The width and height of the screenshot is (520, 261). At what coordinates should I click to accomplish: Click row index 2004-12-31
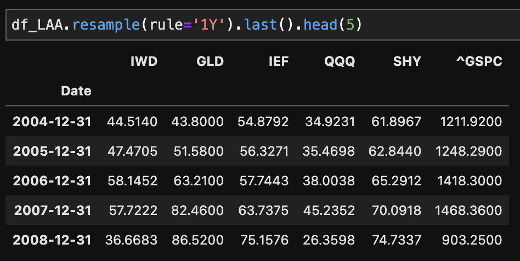[x=52, y=122]
